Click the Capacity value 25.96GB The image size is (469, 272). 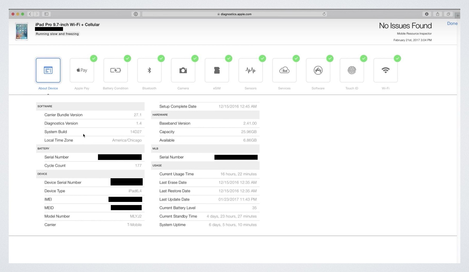click(x=249, y=132)
